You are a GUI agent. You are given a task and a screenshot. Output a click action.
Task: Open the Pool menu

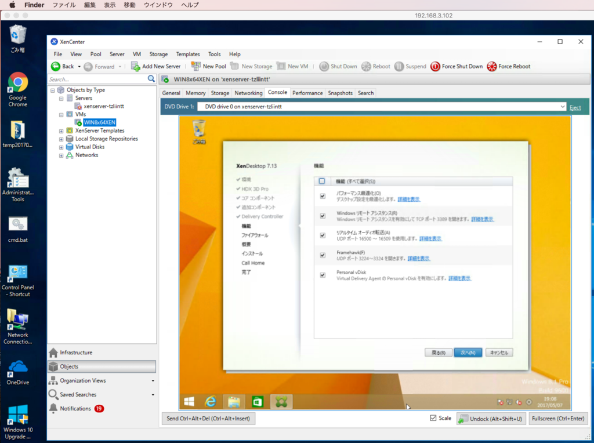pos(96,54)
